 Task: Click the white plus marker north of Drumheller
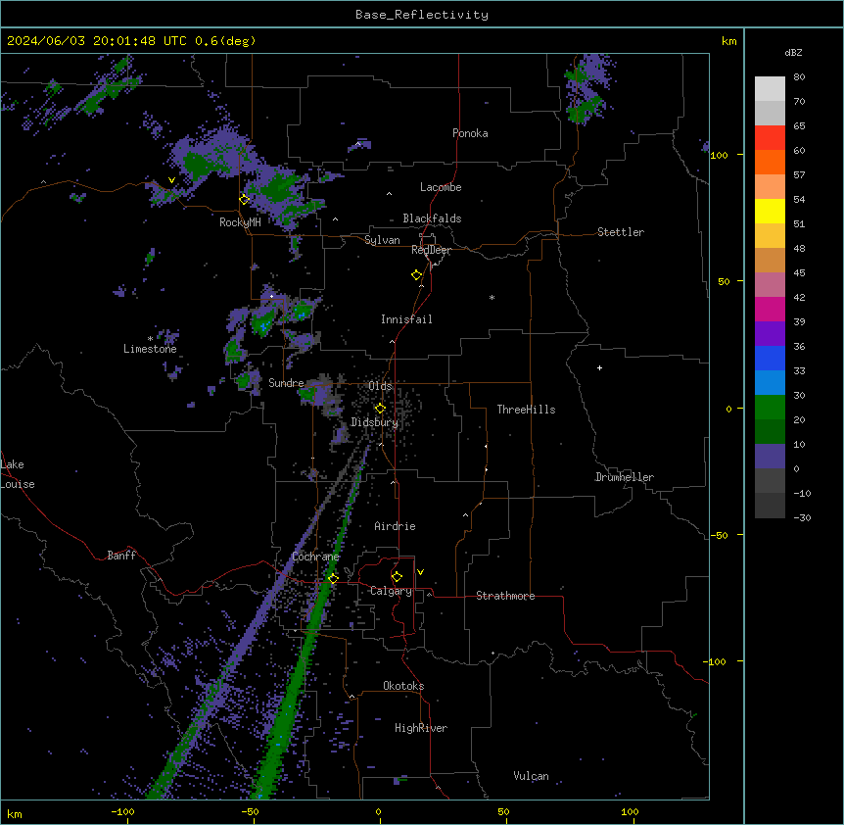[599, 367]
